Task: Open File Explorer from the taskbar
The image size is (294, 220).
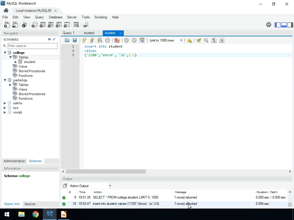Action: [21, 214]
